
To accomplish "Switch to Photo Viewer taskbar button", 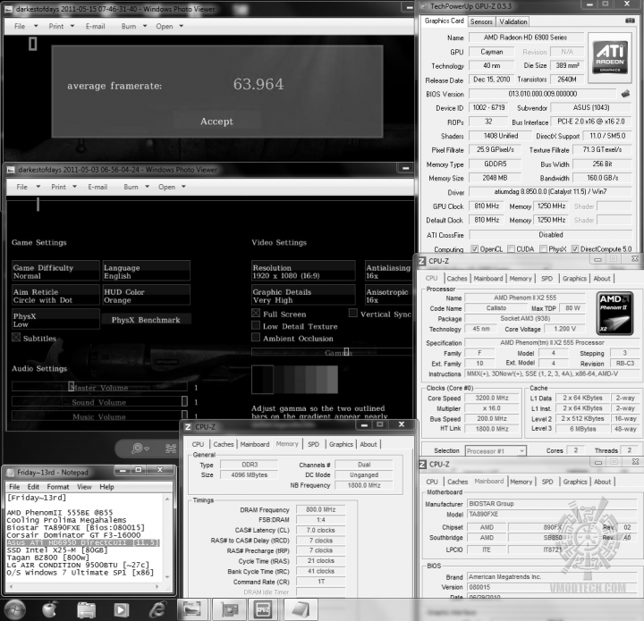I will [192, 609].
